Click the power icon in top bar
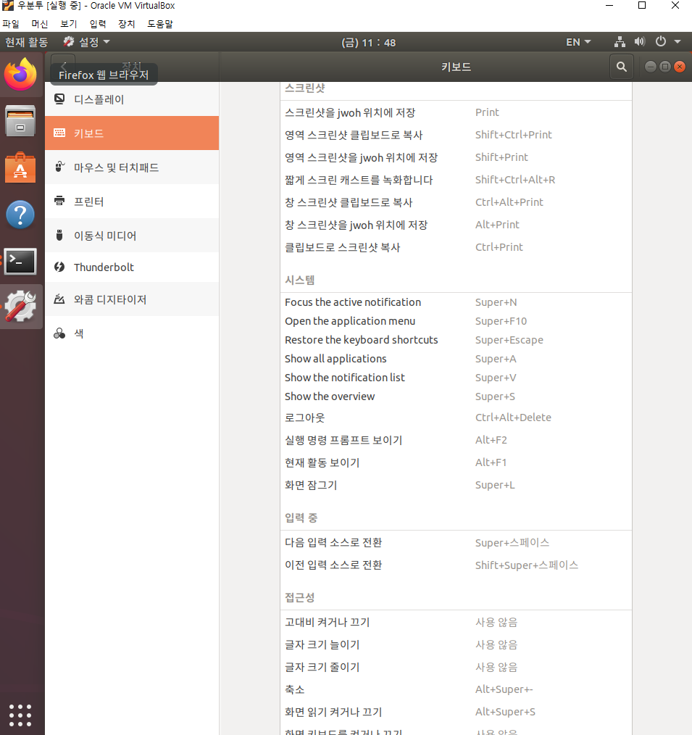The image size is (692, 735). point(661,42)
